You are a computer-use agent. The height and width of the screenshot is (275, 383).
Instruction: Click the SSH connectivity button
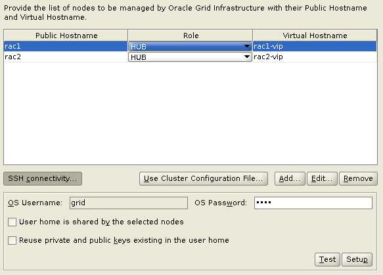(43, 178)
